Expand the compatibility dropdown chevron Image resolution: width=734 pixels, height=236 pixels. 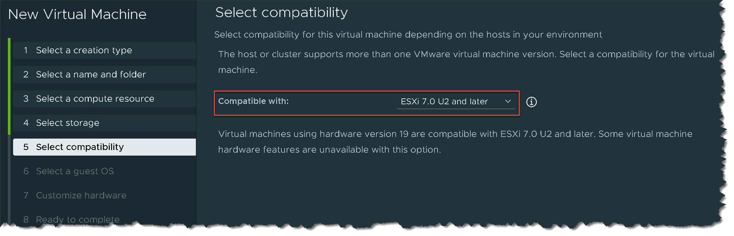(508, 101)
